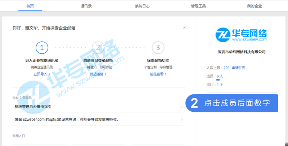
Task: Expand the arrow beside the spf warning
Action: [182, 119]
